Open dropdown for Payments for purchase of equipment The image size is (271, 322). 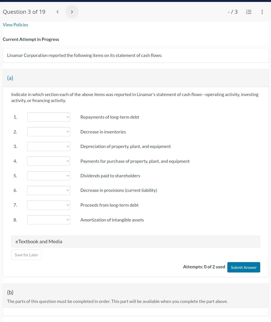(48, 161)
